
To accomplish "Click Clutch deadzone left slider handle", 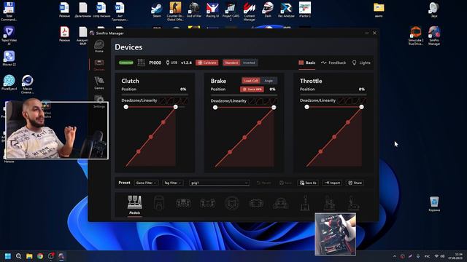I will (126, 107).
